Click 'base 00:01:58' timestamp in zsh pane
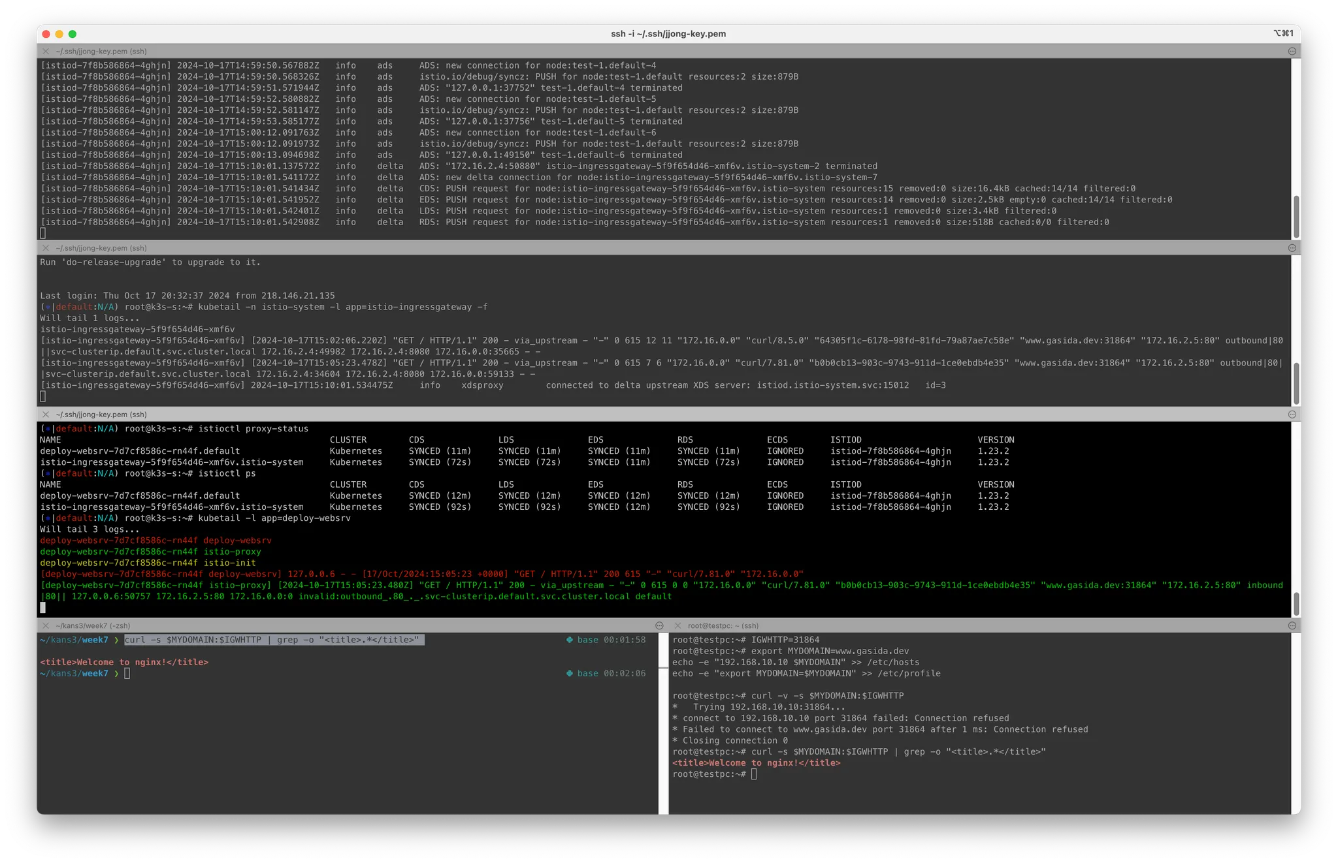This screenshot has width=1338, height=863. click(606, 640)
